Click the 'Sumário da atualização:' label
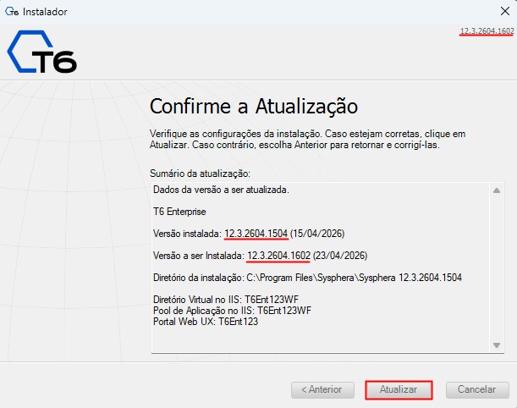This screenshot has height=408, width=517. coord(200,174)
